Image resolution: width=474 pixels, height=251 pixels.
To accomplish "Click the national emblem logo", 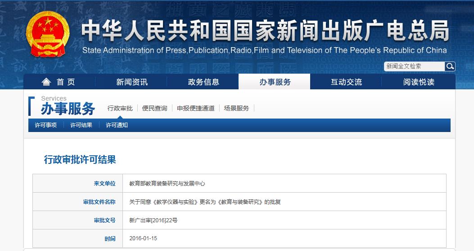I will pos(48,34).
